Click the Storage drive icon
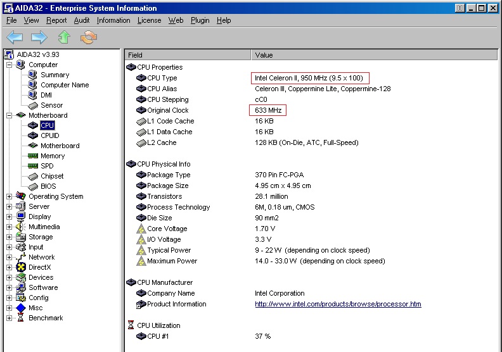The image size is (502, 352). [20, 237]
